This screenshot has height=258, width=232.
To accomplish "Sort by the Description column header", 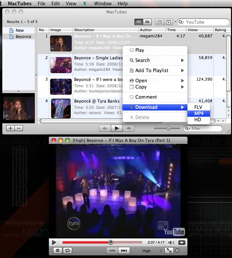I will [x=106, y=30].
